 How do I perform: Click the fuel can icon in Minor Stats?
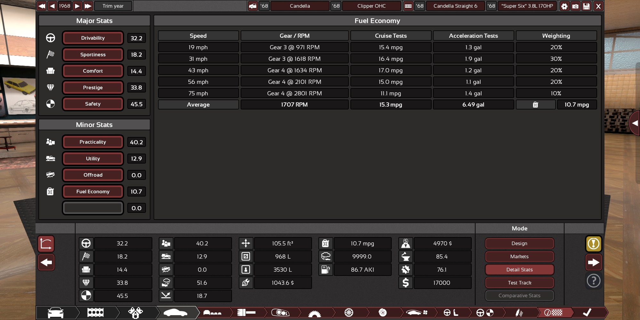pos(50,191)
